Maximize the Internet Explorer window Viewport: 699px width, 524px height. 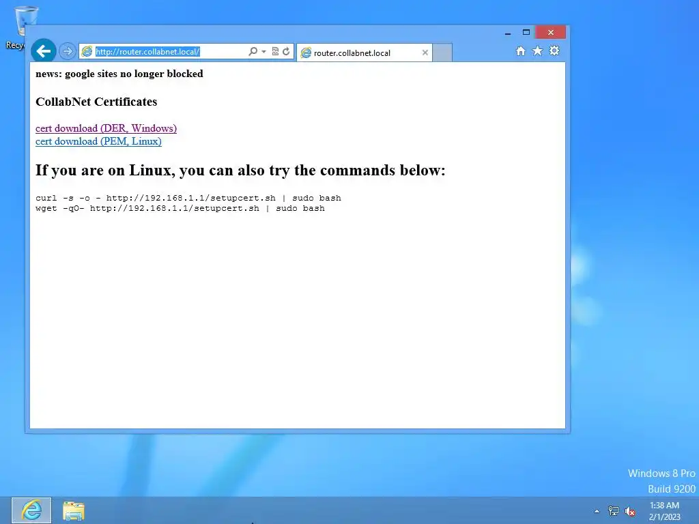[526, 33]
